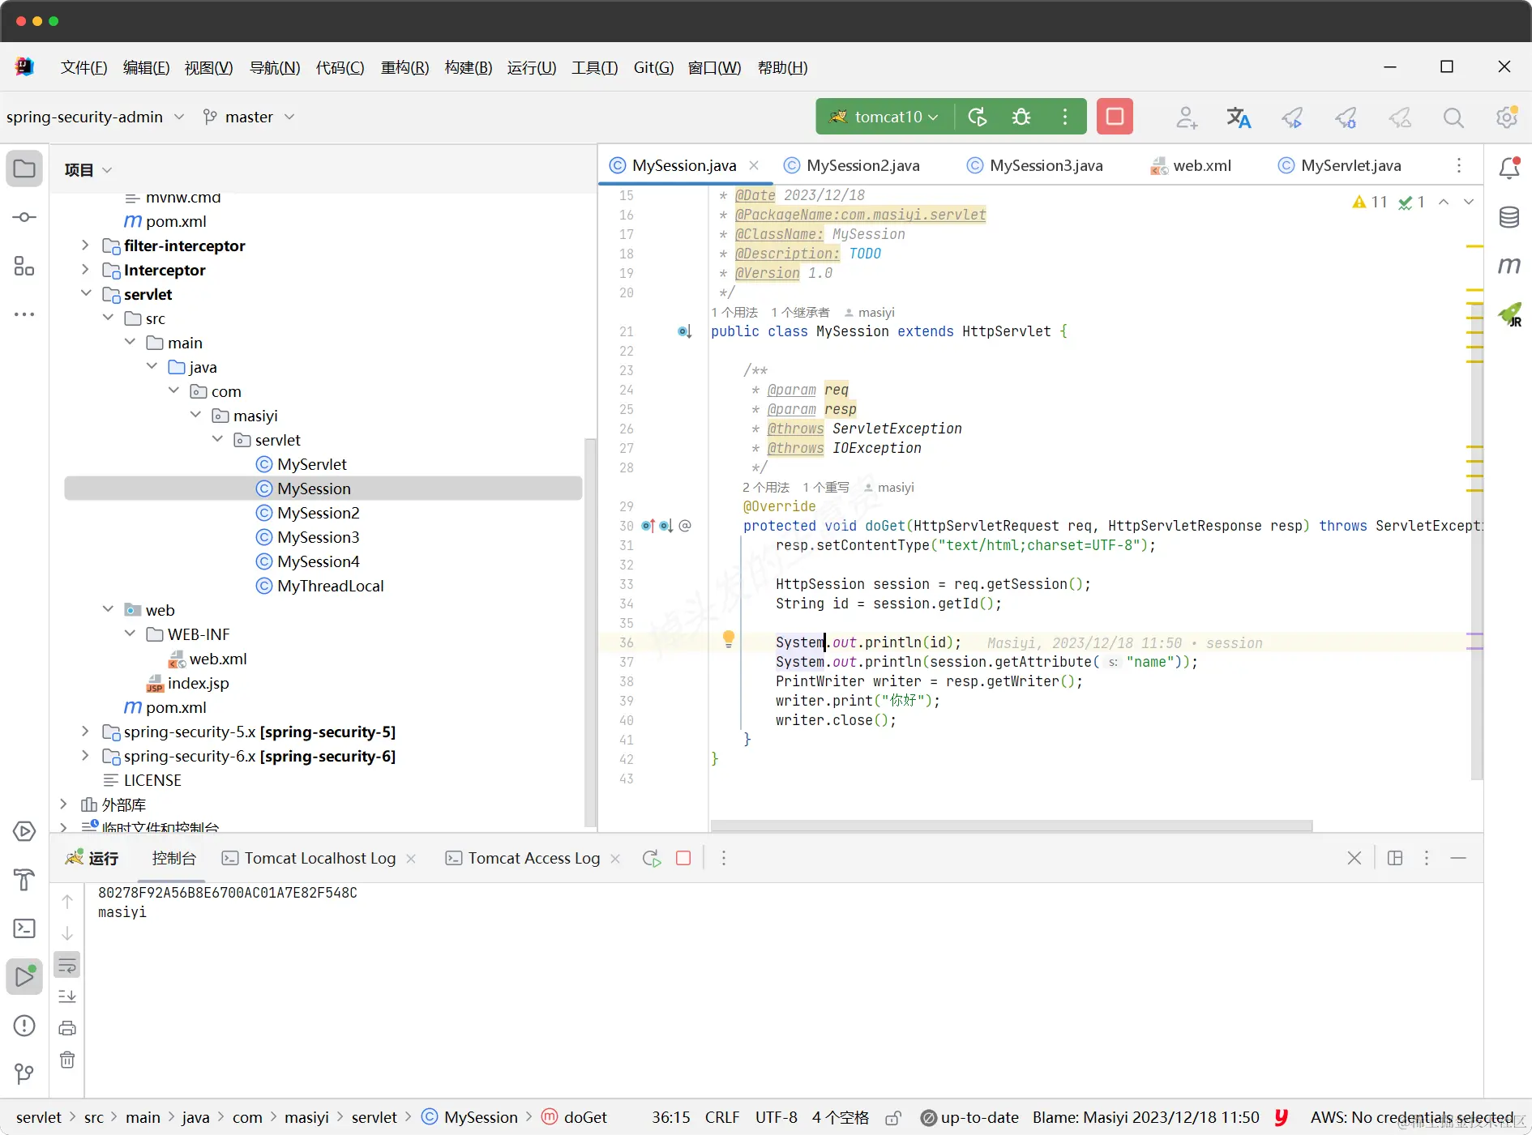Click the Search Everywhere magnifier icon
Viewport: 1532px width, 1135px height.
(x=1453, y=117)
